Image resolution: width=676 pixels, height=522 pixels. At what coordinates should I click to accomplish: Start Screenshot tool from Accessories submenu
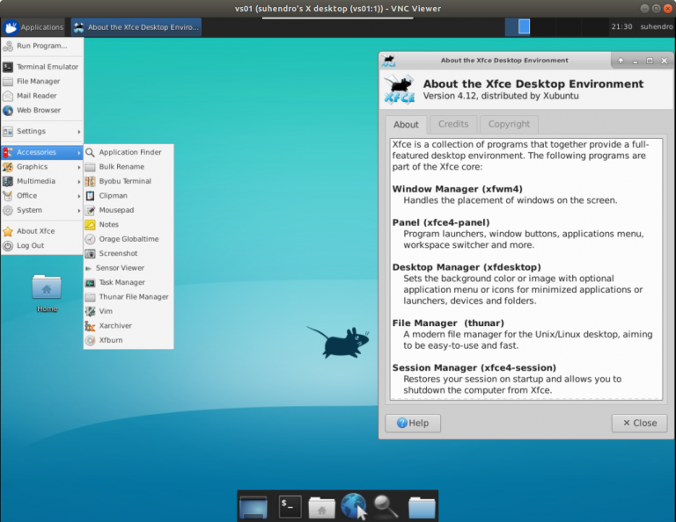click(x=118, y=253)
